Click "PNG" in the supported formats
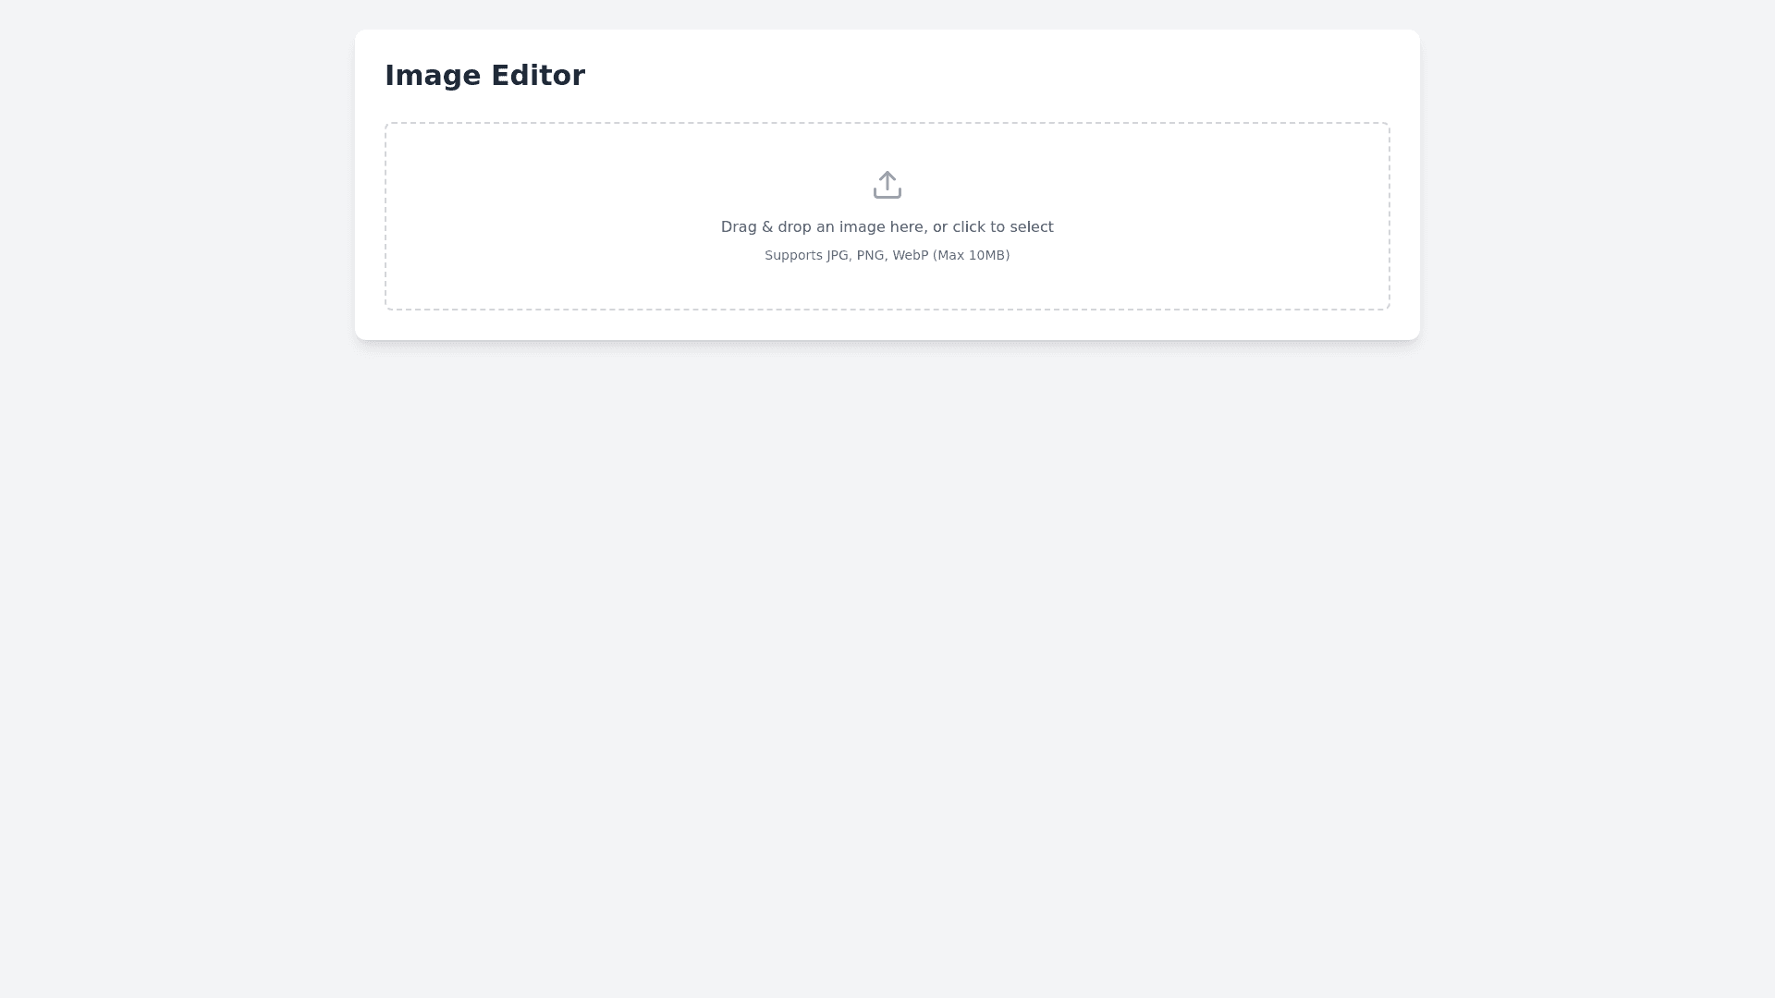Screen dimensions: 1775x998 pos(871,255)
